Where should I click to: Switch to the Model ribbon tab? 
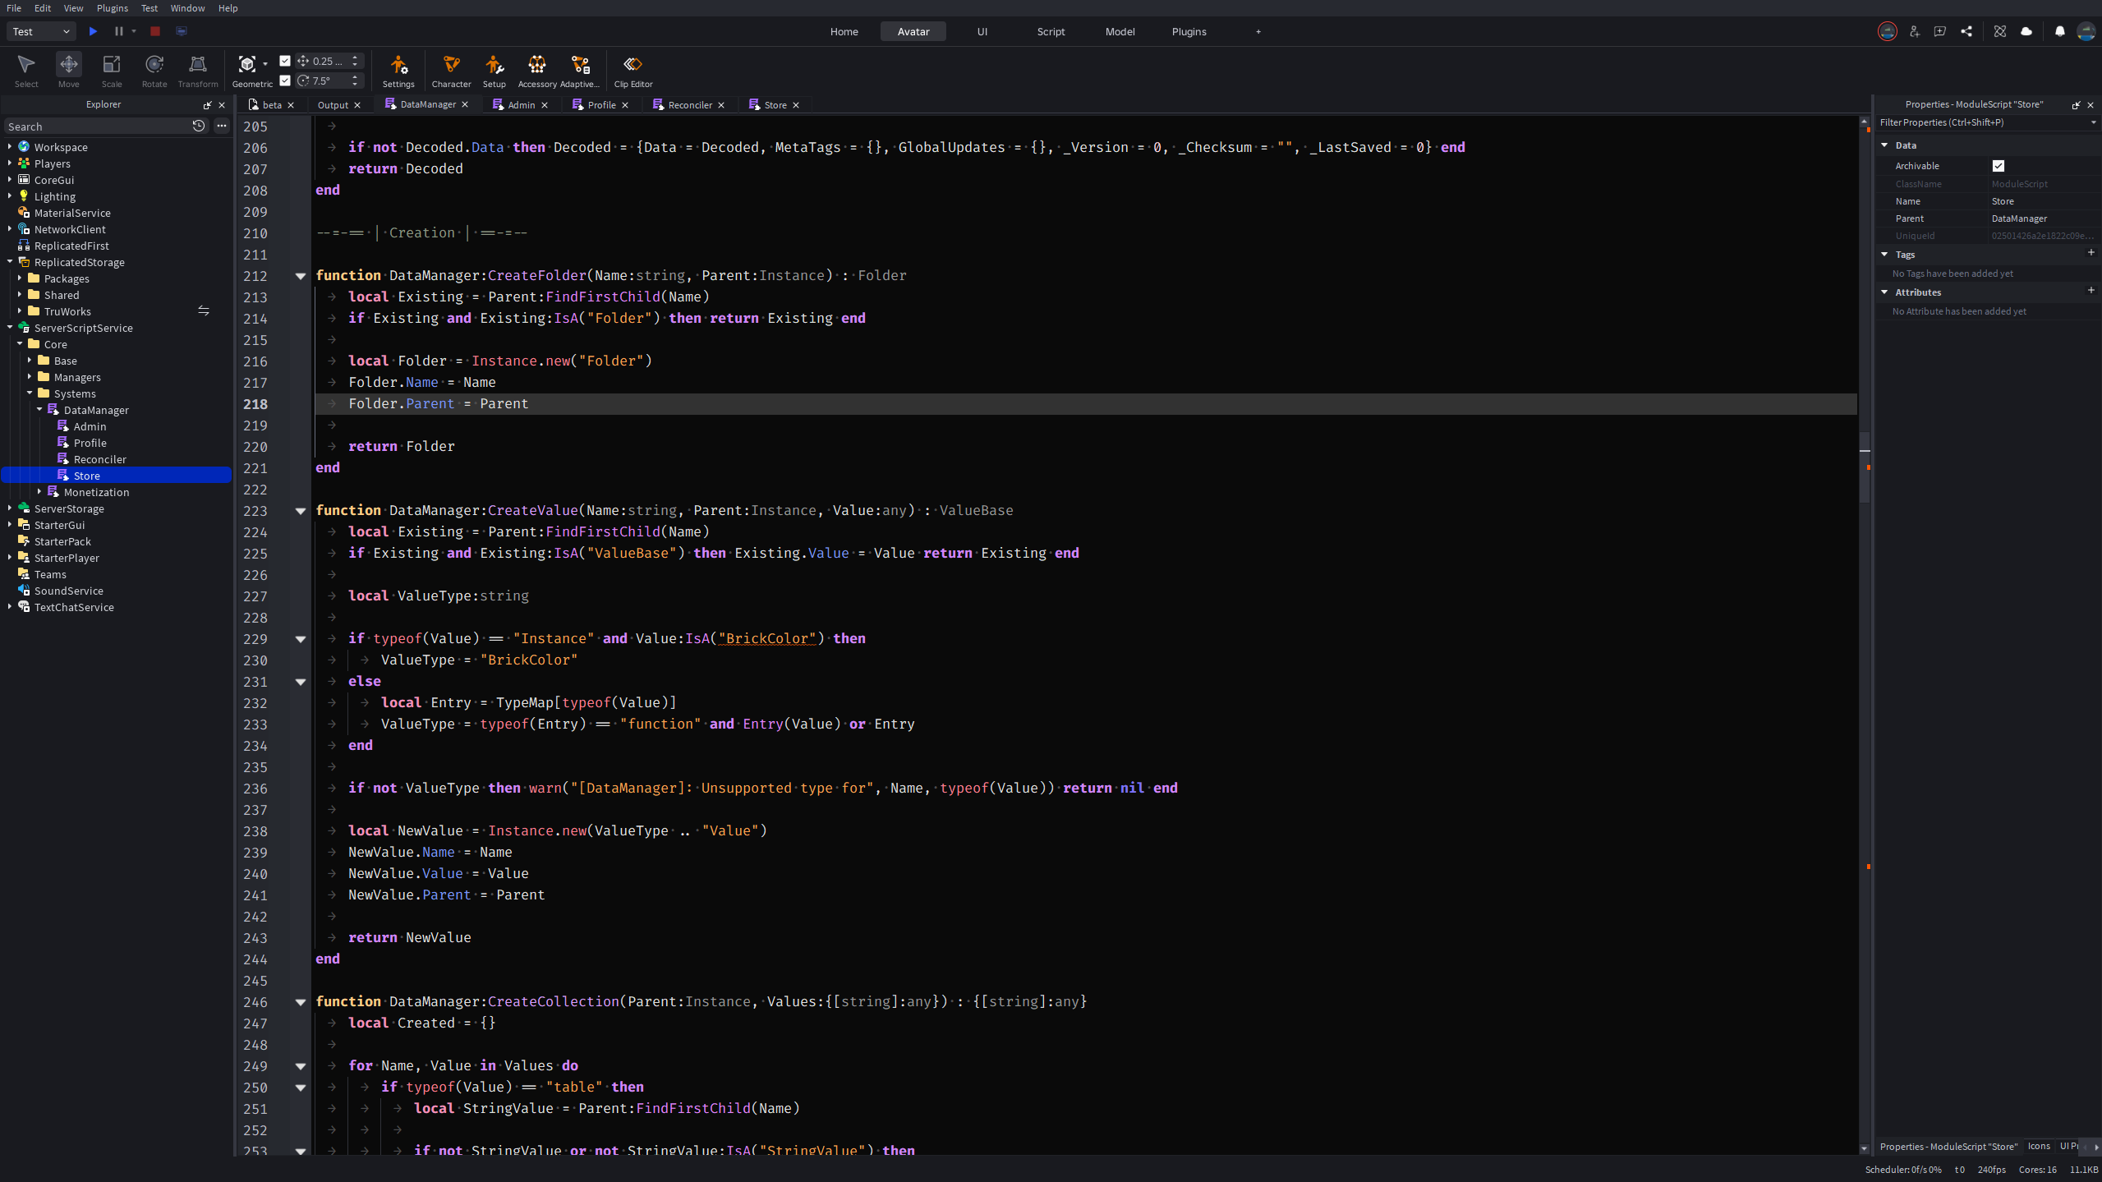coord(1120,31)
